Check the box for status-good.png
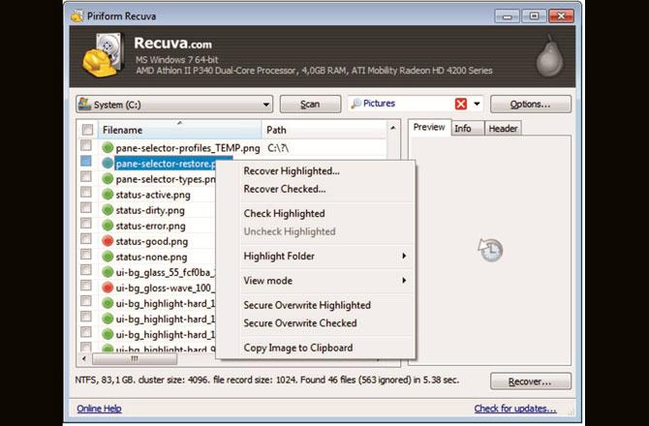The width and height of the screenshot is (649, 426). tap(86, 238)
